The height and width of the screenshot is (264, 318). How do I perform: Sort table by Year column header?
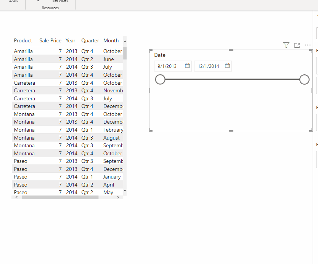(71, 40)
